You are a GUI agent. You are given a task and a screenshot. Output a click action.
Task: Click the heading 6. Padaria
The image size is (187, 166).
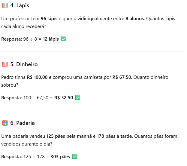click(23, 123)
